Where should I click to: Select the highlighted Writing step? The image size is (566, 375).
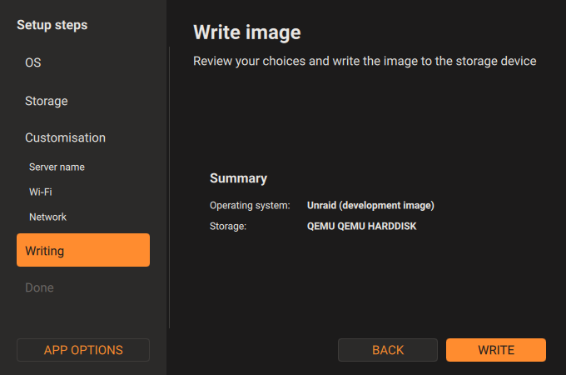(x=83, y=250)
